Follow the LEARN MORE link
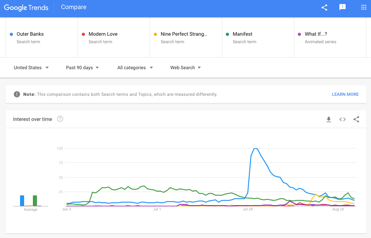Viewport: 371px width, 238px height. pyautogui.click(x=345, y=94)
